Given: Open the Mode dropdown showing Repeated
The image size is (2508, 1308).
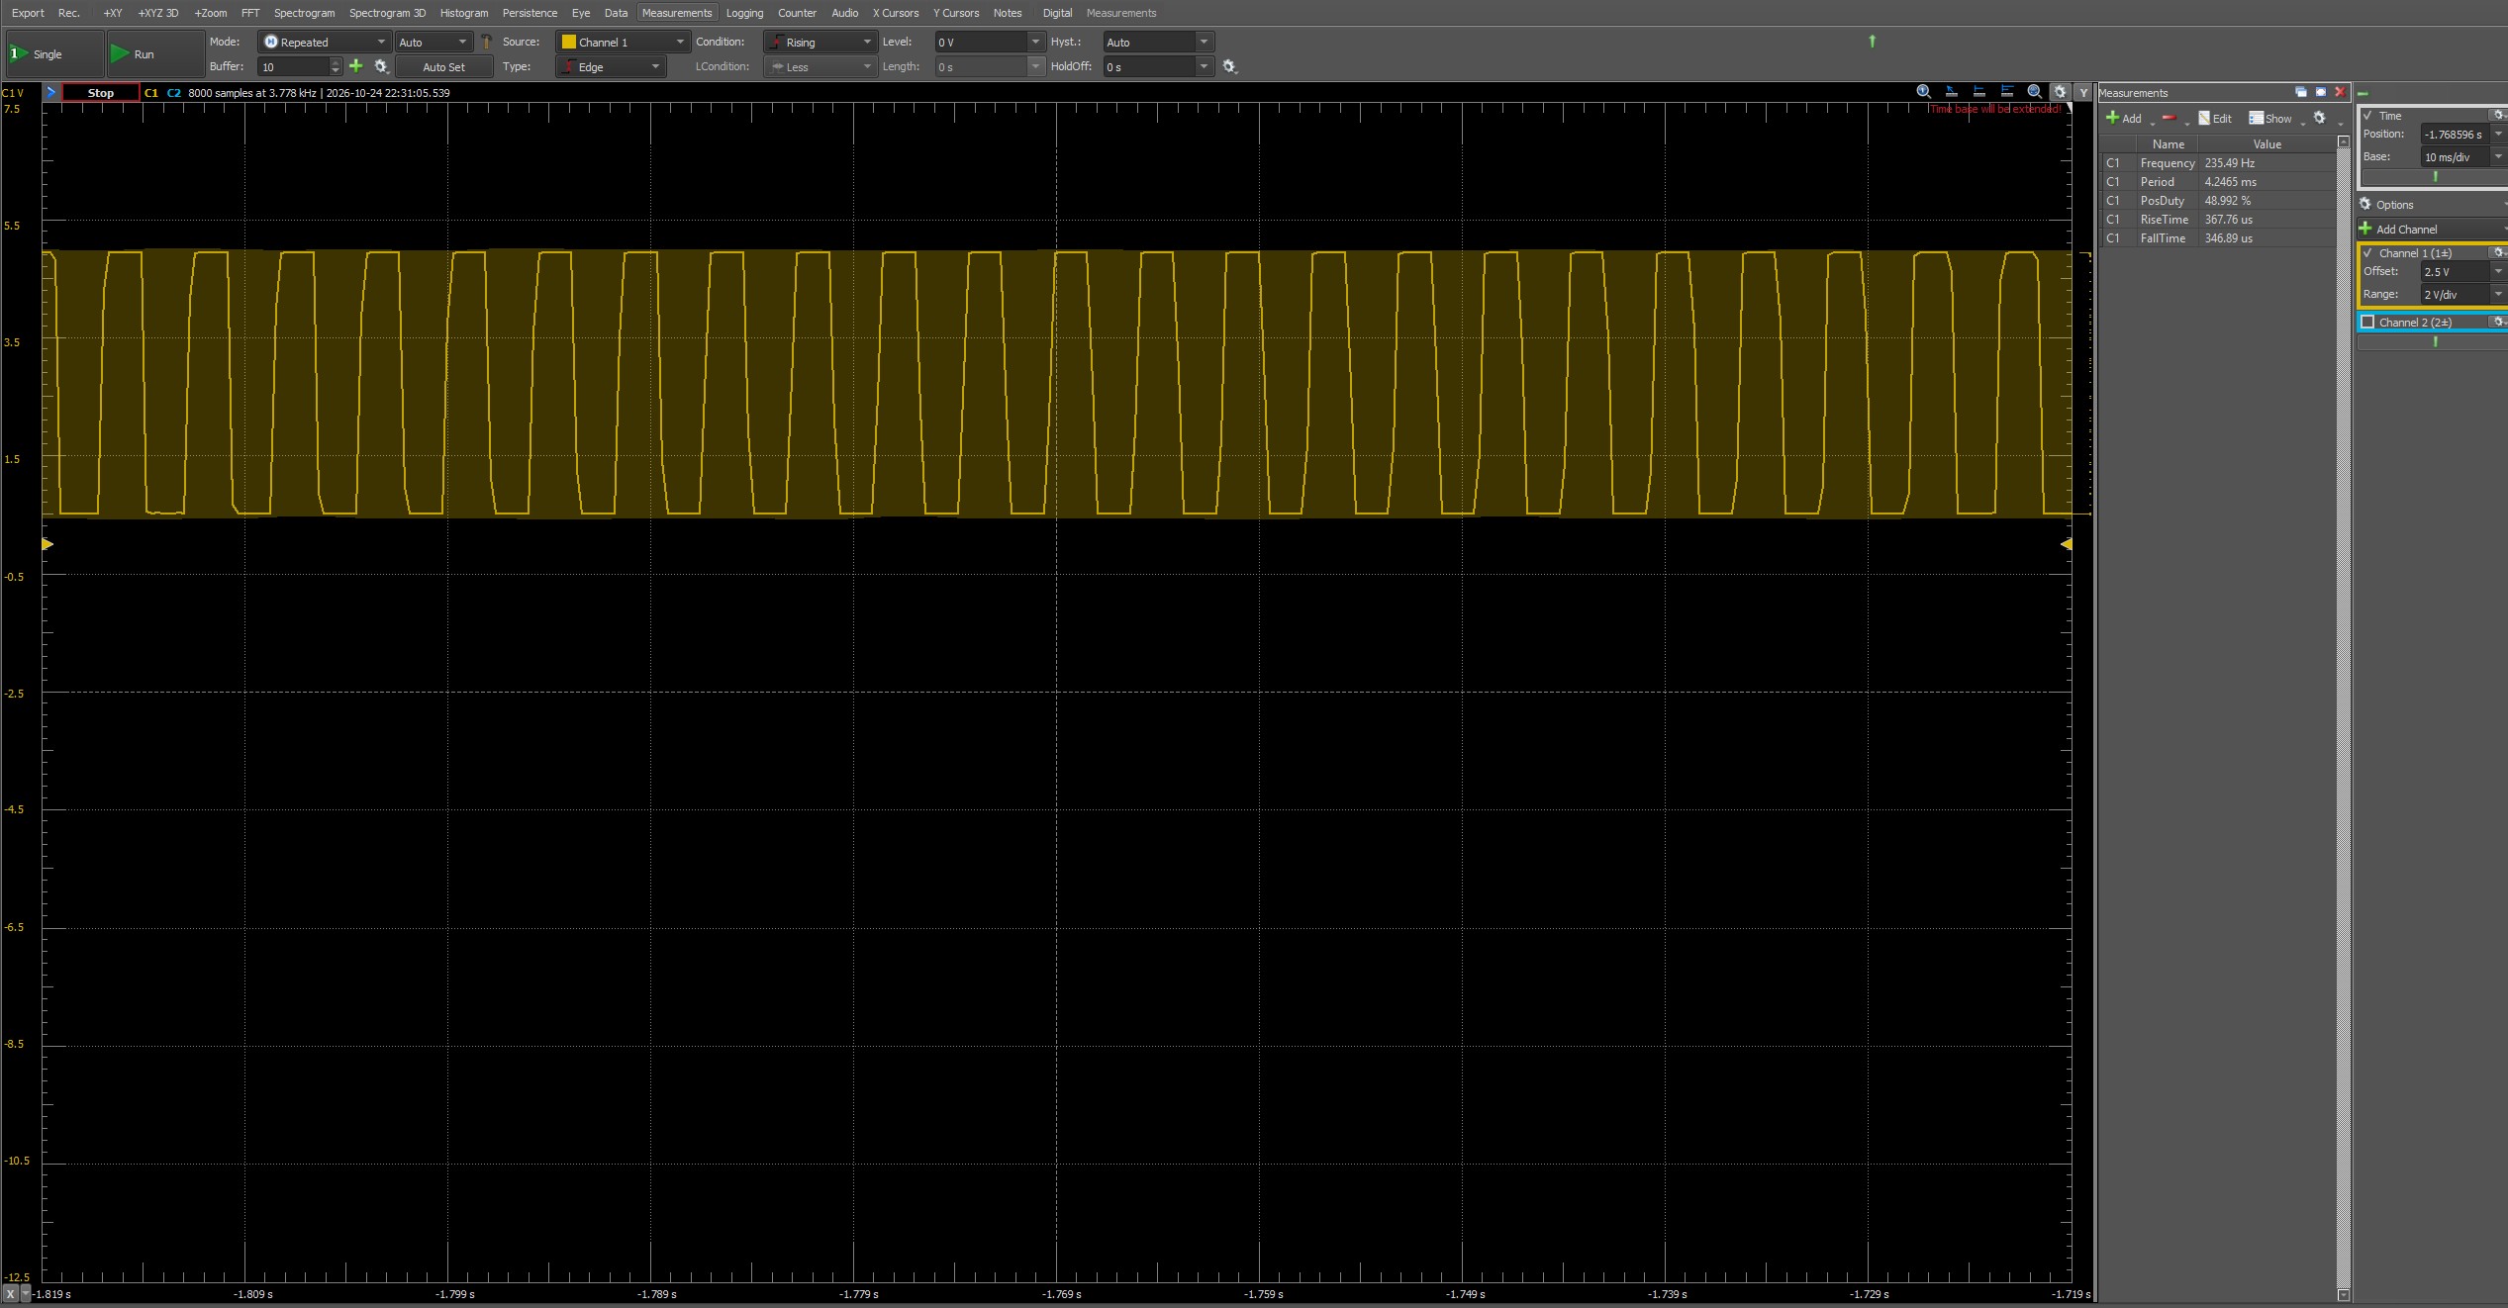Looking at the screenshot, I should point(324,42).
